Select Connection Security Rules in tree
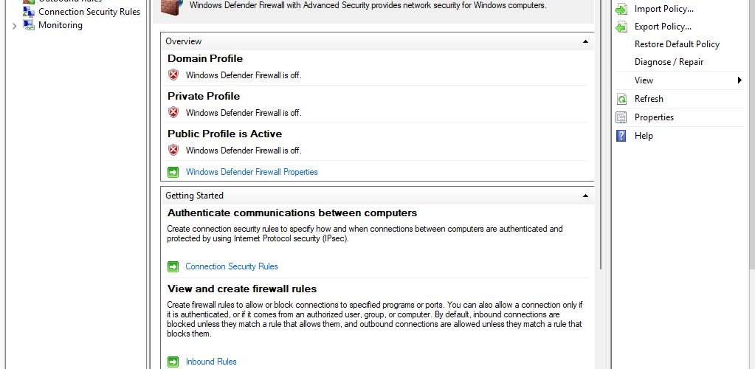Viewport: 755px width, 369px height. (x=89, y=12)
